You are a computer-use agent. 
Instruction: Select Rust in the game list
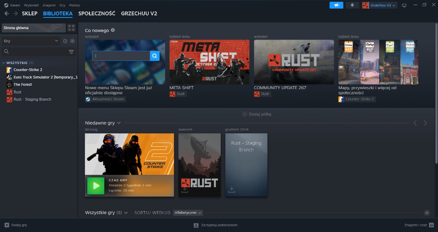[17, 92]
